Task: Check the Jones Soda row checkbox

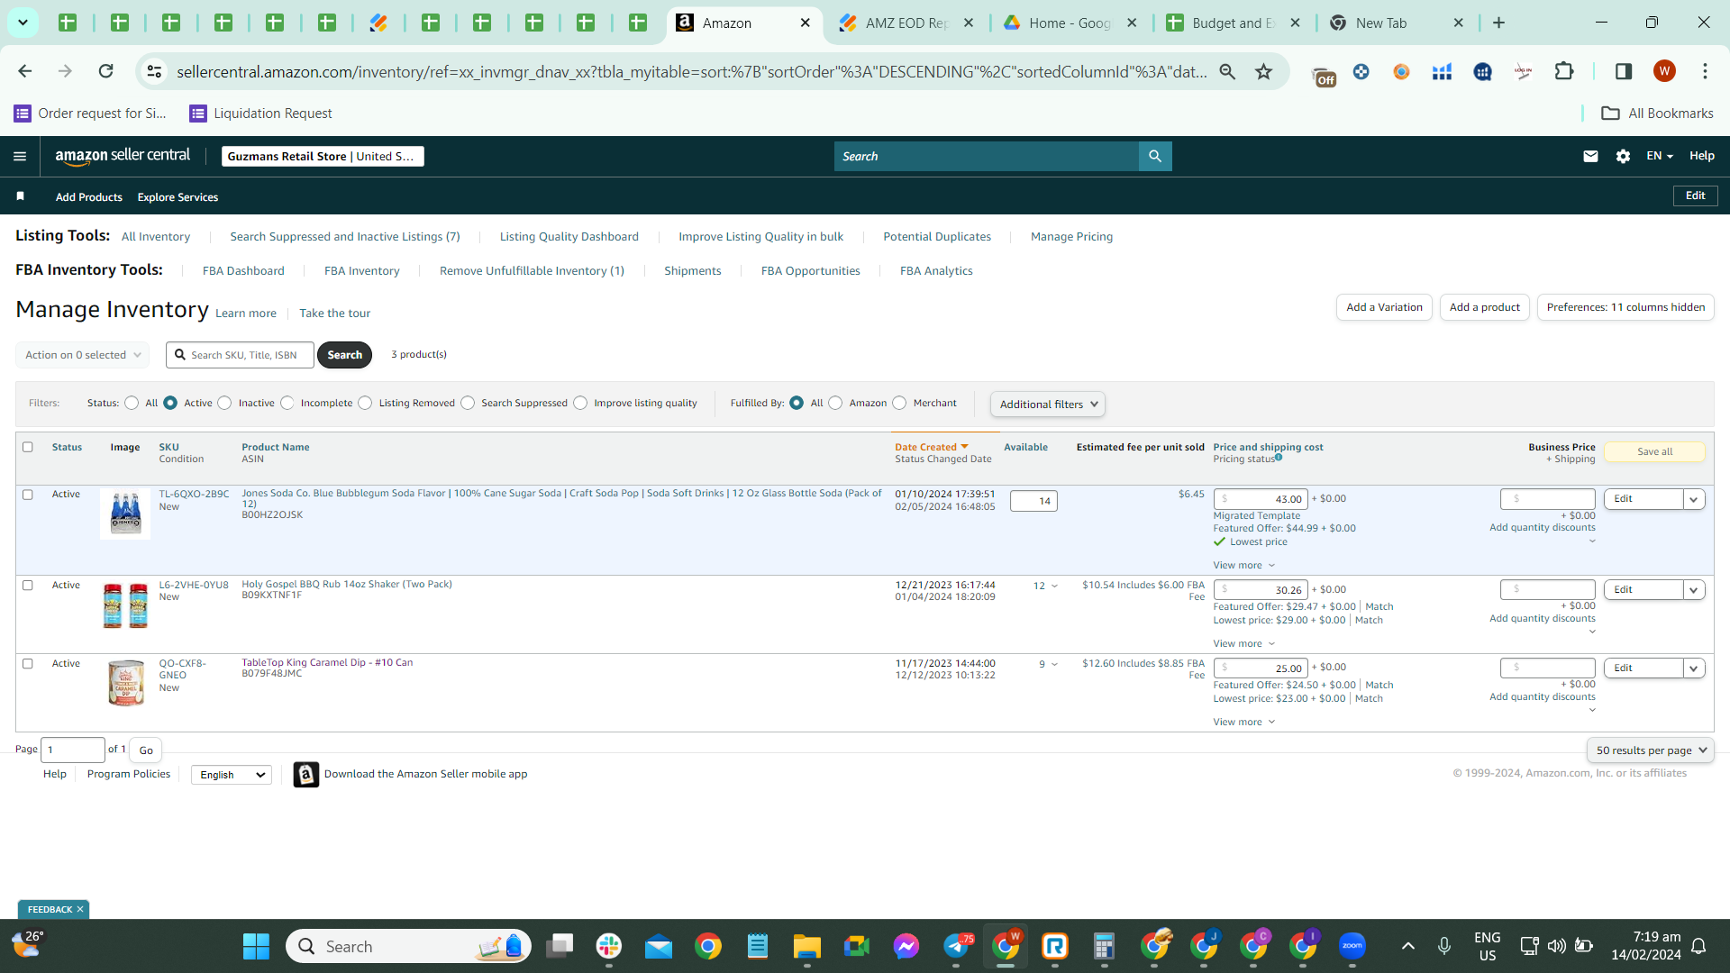Action: pyautogui.click(x=28, y=495)
